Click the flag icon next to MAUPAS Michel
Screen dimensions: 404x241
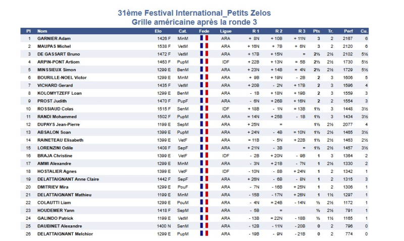204,46
